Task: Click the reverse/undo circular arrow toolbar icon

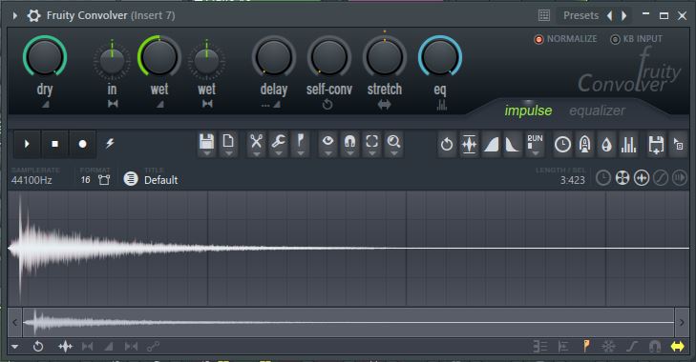Action: pyautogui.click(x=447, y=144)
